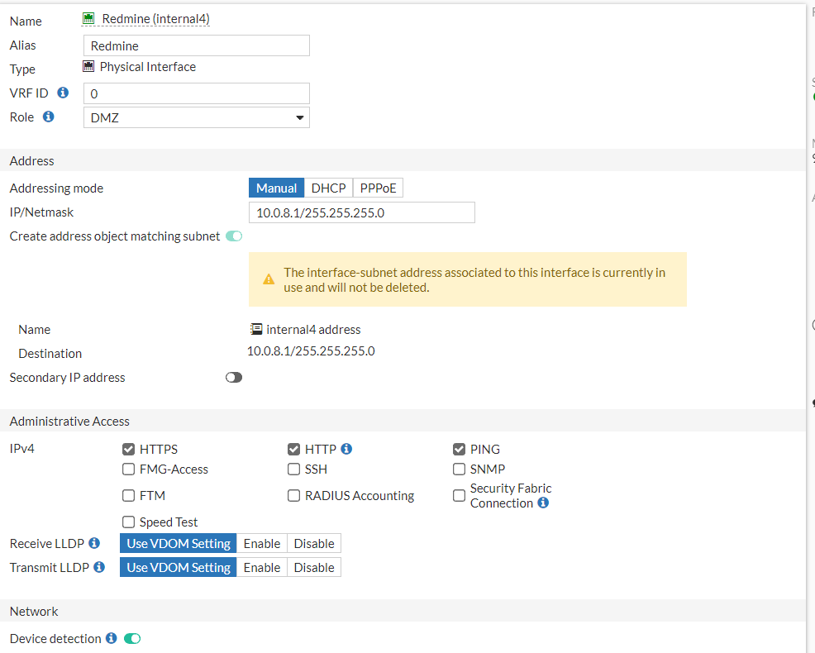Click the Alias text field
Screen dimensions: 815x653
(196, 45)
